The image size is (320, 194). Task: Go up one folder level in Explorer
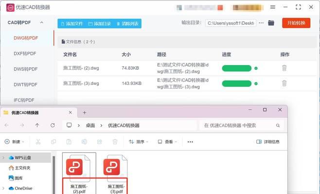pos(37,125)
